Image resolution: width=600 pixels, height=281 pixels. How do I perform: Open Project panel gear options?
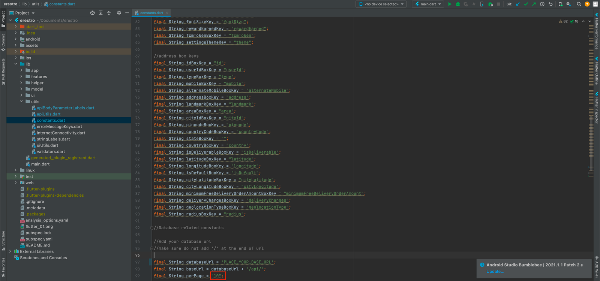pos(119,13)
